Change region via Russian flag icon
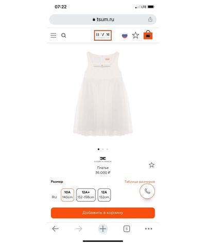This screenshot has height=244, width=206. [x=125, y=36]
